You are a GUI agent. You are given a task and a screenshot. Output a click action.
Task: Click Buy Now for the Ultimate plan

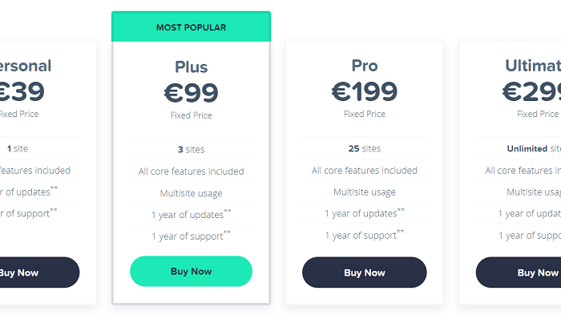tap(519, 272)
